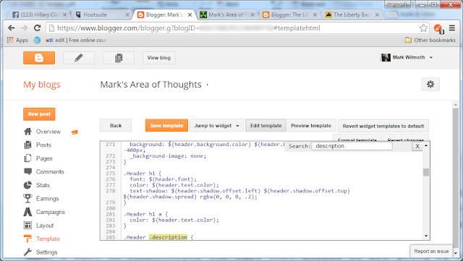Open the Earnings sidebar link
Viewport: 463px width, 261px height.
[47, 199]
